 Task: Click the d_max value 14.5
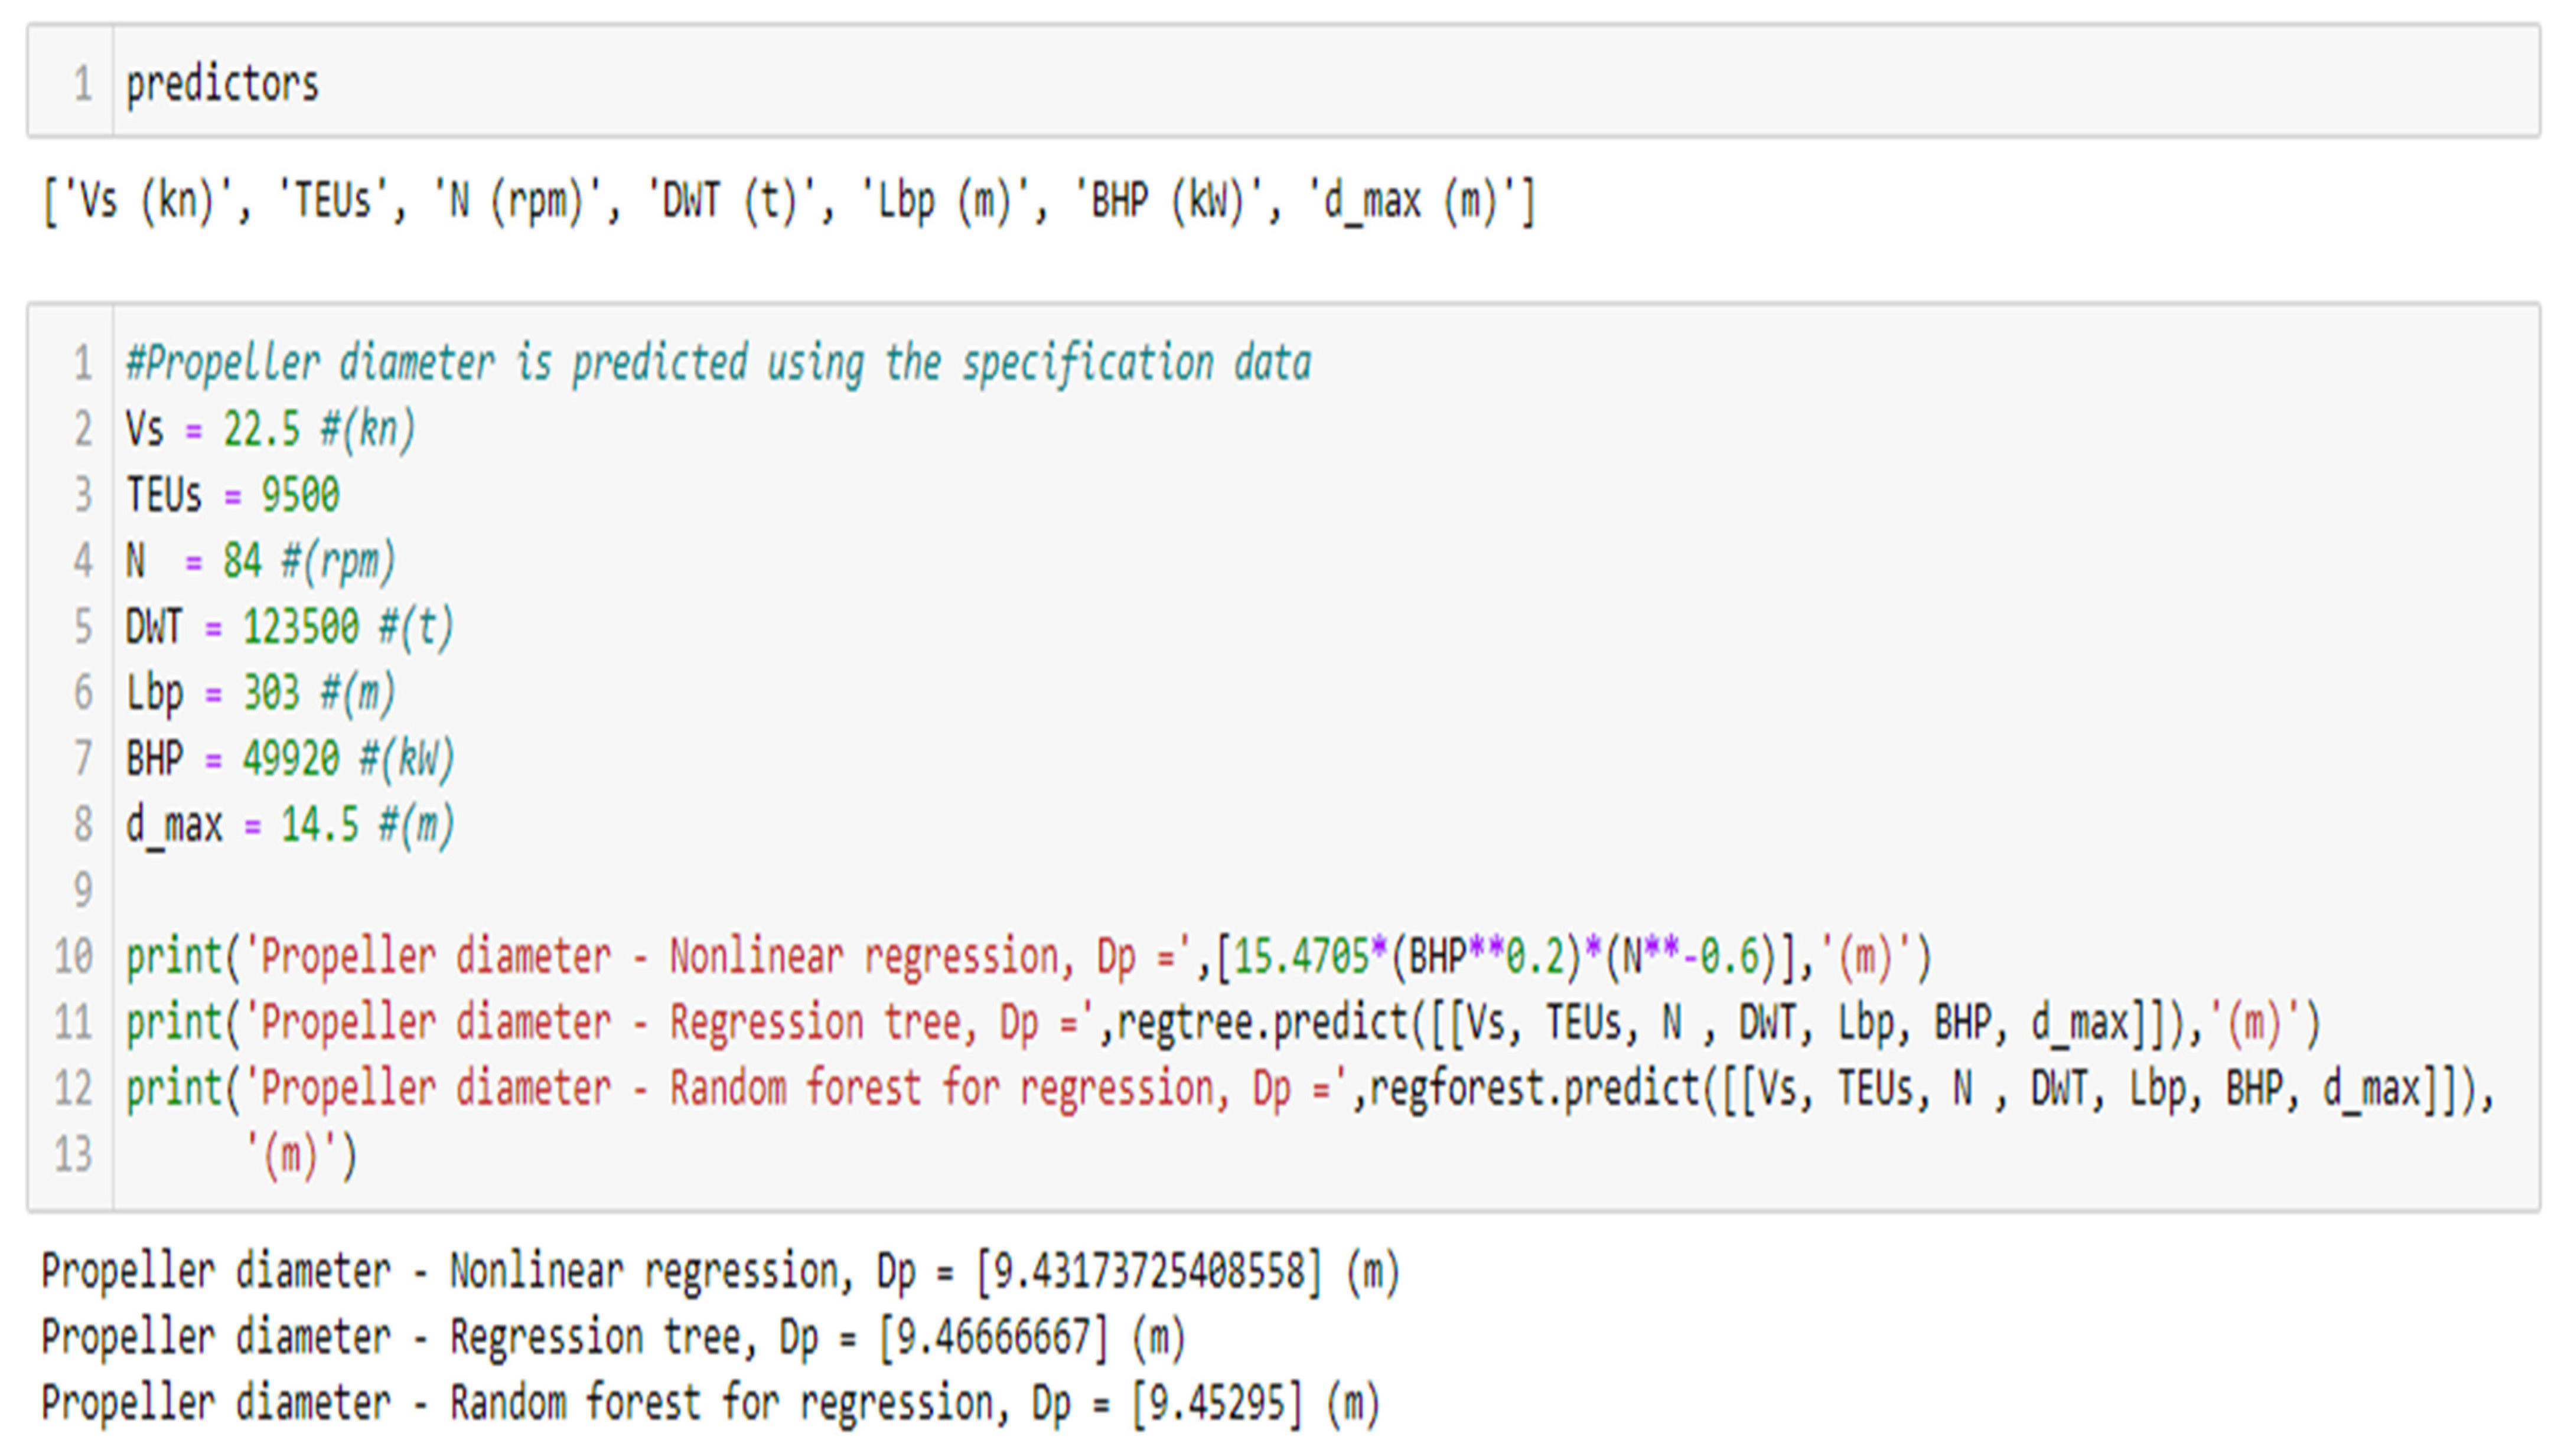(x=319, y=824)
